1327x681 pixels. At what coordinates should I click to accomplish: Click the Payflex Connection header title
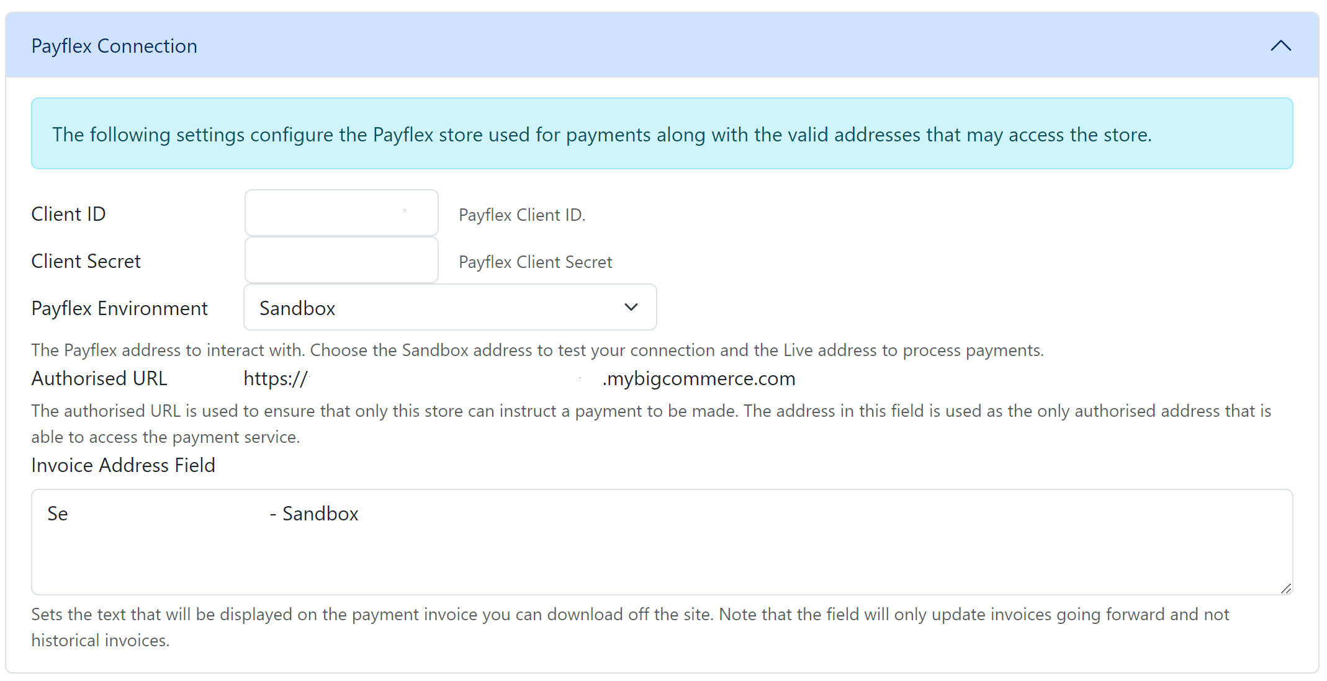114,46
